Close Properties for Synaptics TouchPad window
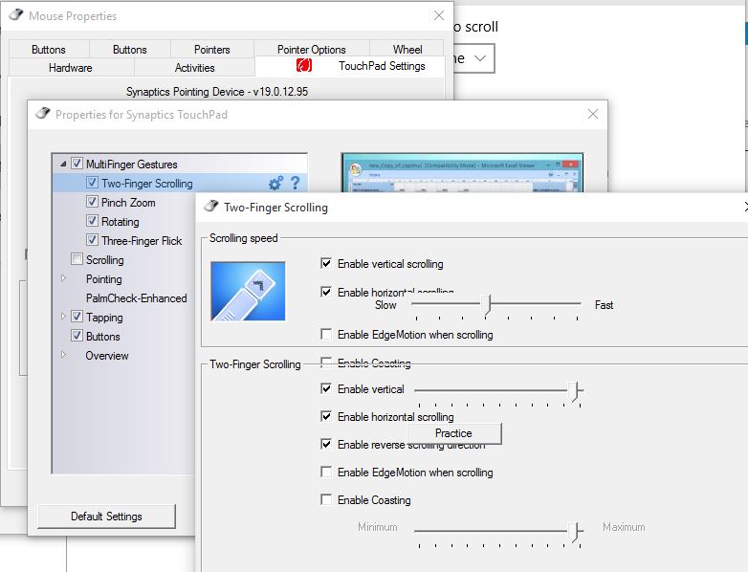This screenshot has width=748, height=572. click(x=592, y=114)
